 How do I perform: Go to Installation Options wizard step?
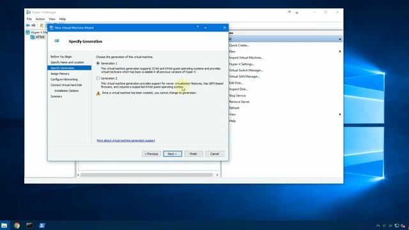click(x=66, y=91)
